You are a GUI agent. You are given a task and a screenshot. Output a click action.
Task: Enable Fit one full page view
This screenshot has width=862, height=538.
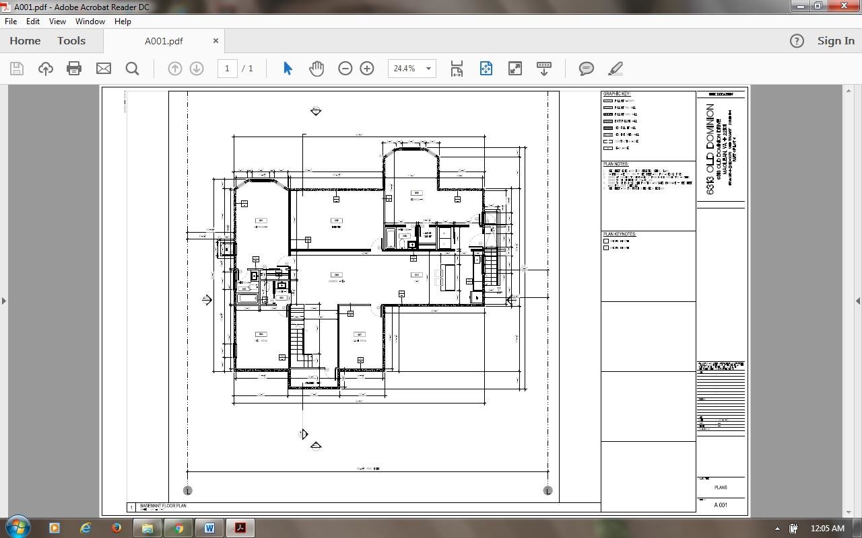click(x=486, y=68)
